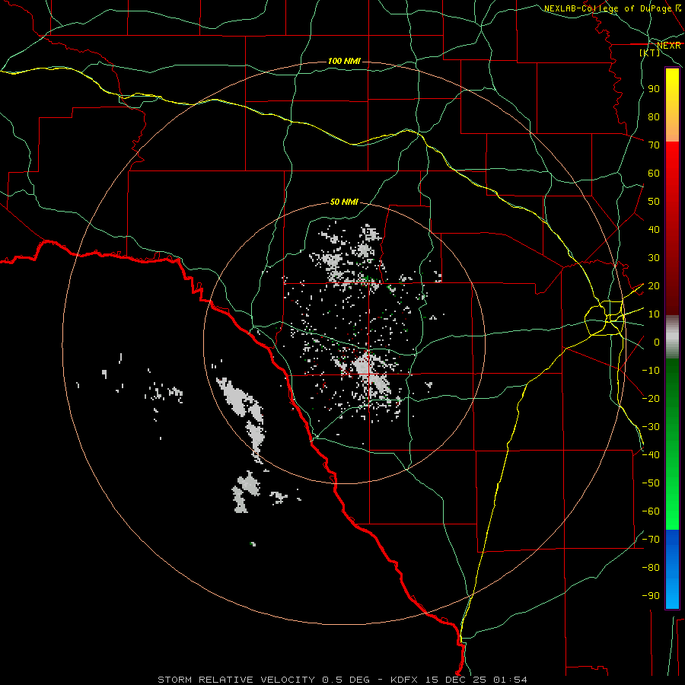Click the '-50' scale label
Image resolution: width=685 pixels, height=685 pixels.
pos(651,483)
